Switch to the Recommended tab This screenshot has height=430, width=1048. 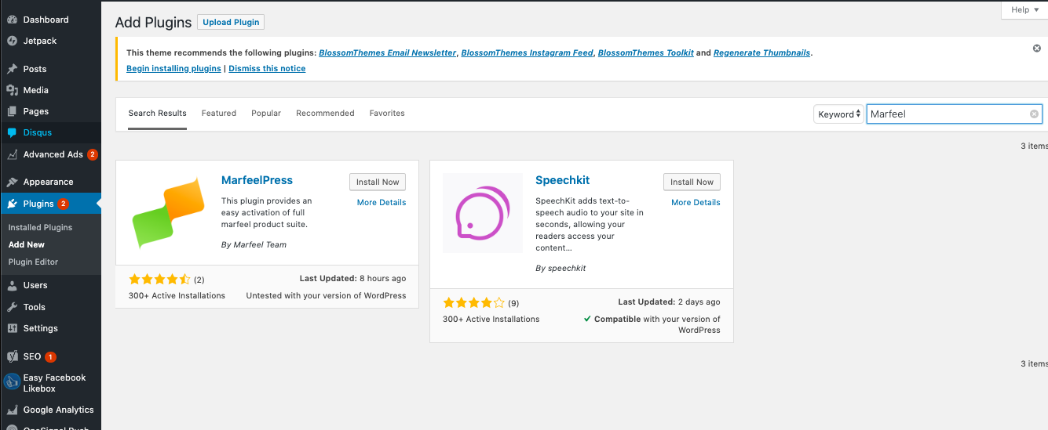coord(325,114)
